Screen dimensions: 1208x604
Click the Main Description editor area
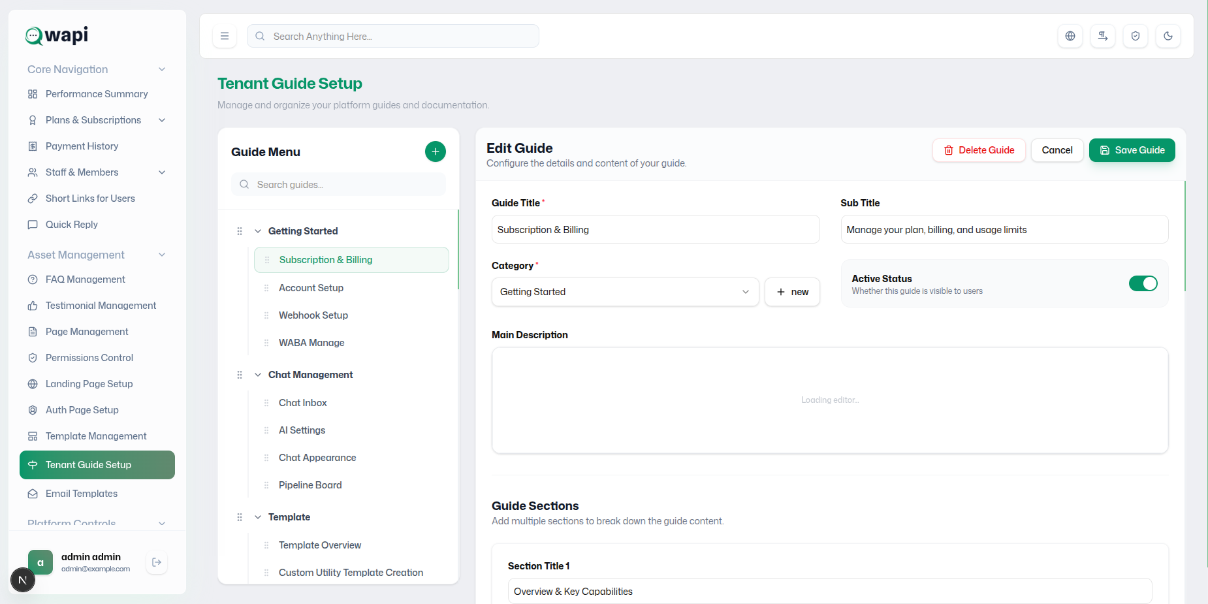(830, 400)
